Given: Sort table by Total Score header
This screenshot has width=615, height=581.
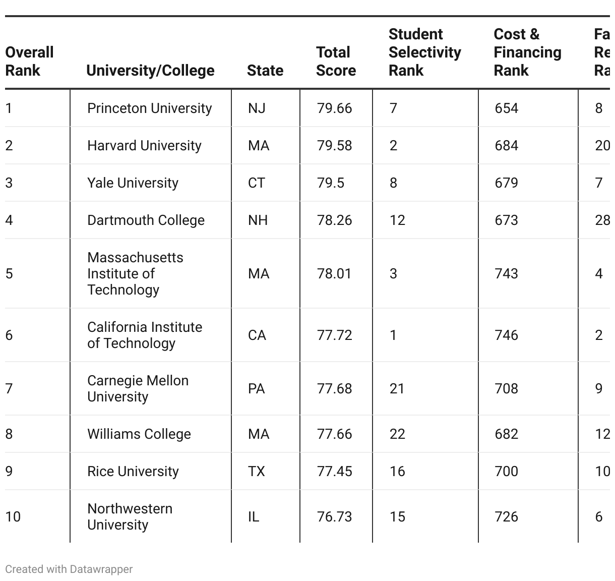Looking at the screenshot, I should [336, 61].
